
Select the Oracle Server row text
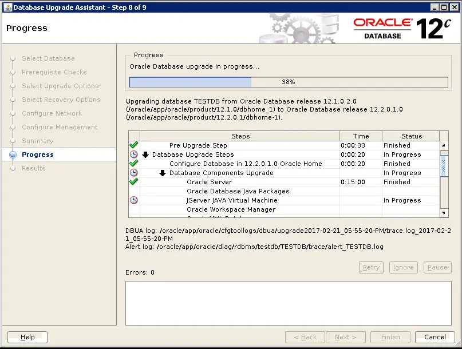[x=209, y=182]
